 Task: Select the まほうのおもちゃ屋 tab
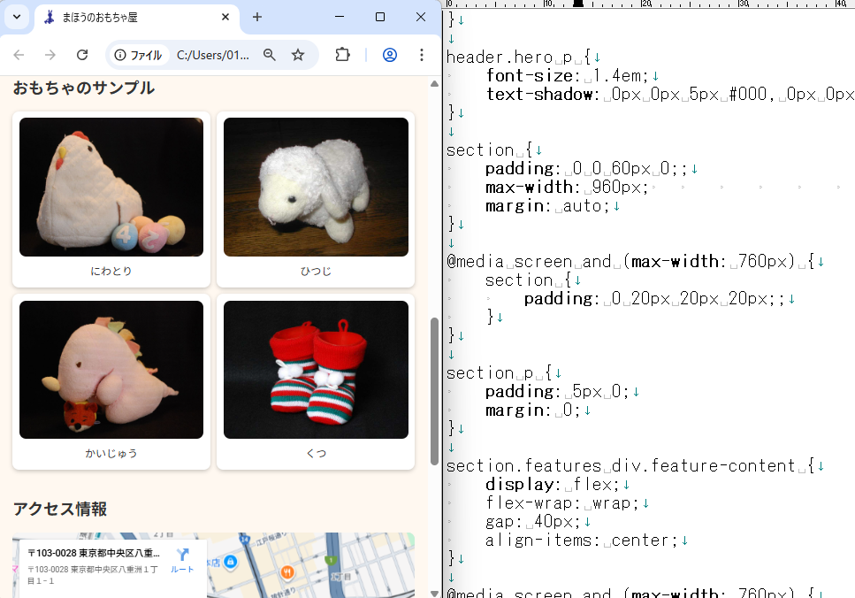coord(124,17)
